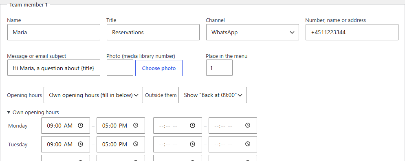
Task: Click the Choose photo button
Action: (159, 68)
